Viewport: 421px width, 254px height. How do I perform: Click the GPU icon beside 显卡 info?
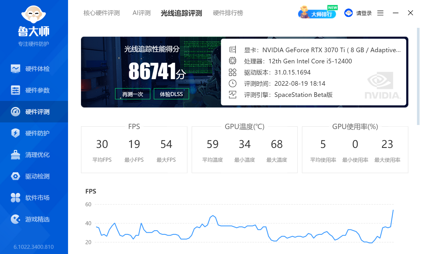coord(232,50)
